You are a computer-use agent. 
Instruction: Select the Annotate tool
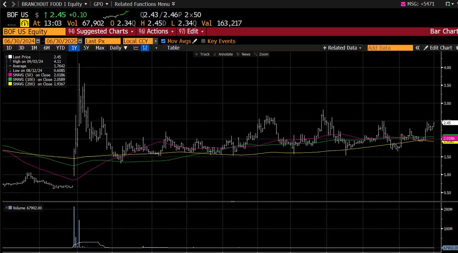[223, 54]
